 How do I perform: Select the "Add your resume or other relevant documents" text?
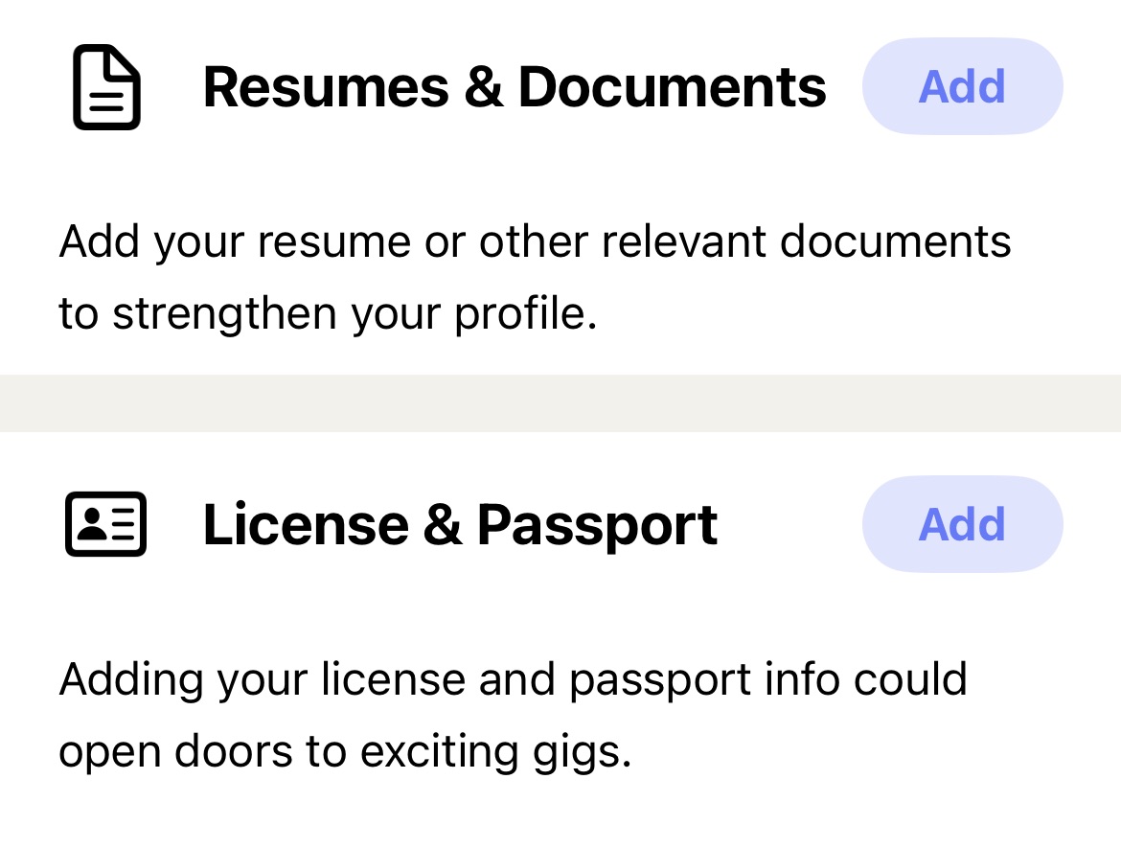pyautogui.click(x=535, y=241)
